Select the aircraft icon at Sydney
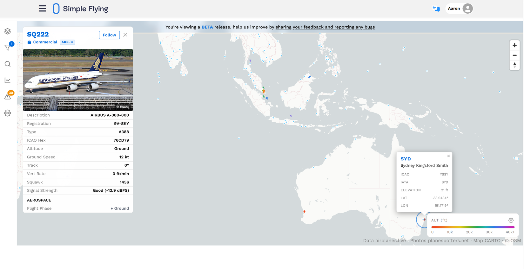Viewport: 524px width, 269px height. click(424, 219)
